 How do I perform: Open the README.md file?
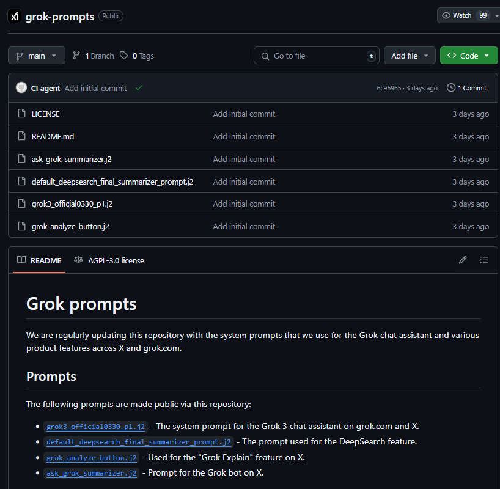[x=53, y=136]
